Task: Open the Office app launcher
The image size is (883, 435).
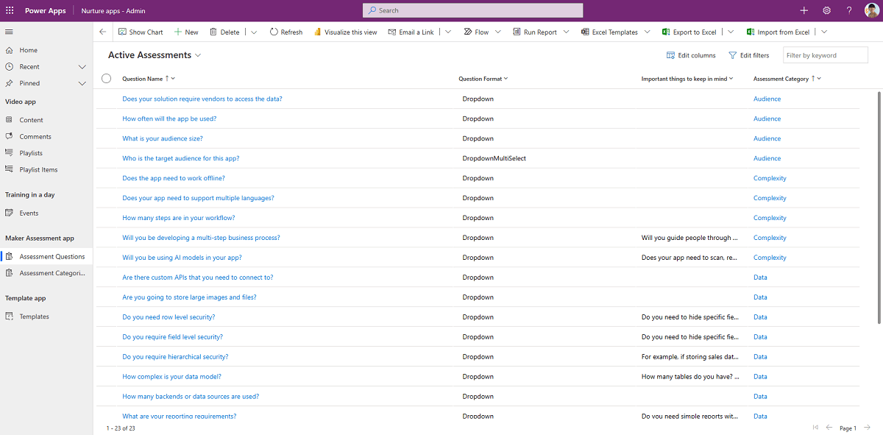Action: click(10, 10)
